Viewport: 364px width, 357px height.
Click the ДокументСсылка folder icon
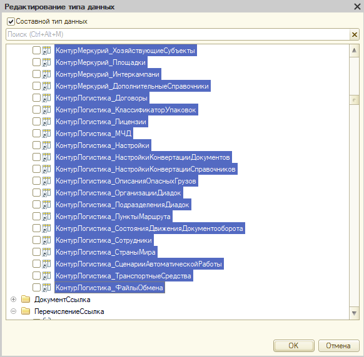pyautogui.click(x=26, y=300)
